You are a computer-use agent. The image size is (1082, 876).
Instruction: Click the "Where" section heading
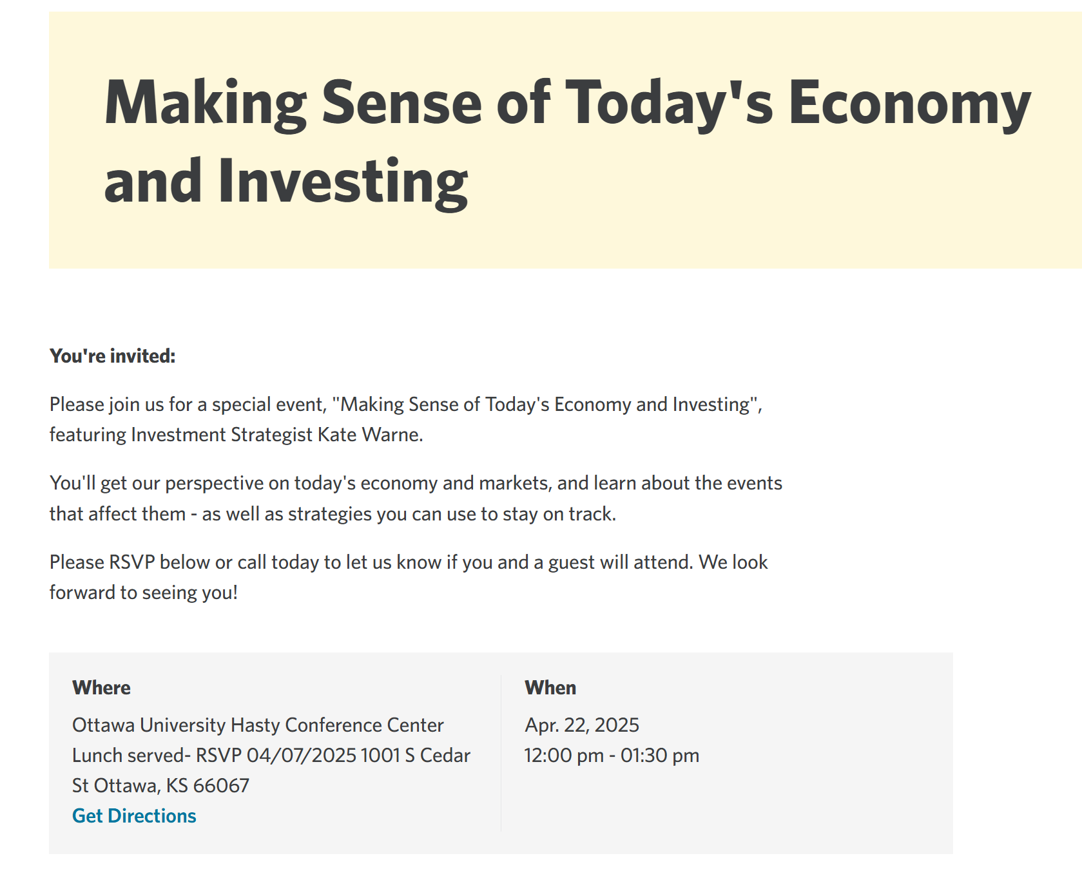[101, 688]
